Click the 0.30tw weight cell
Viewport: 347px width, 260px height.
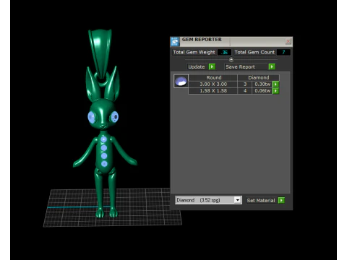(x=262, y=84)
